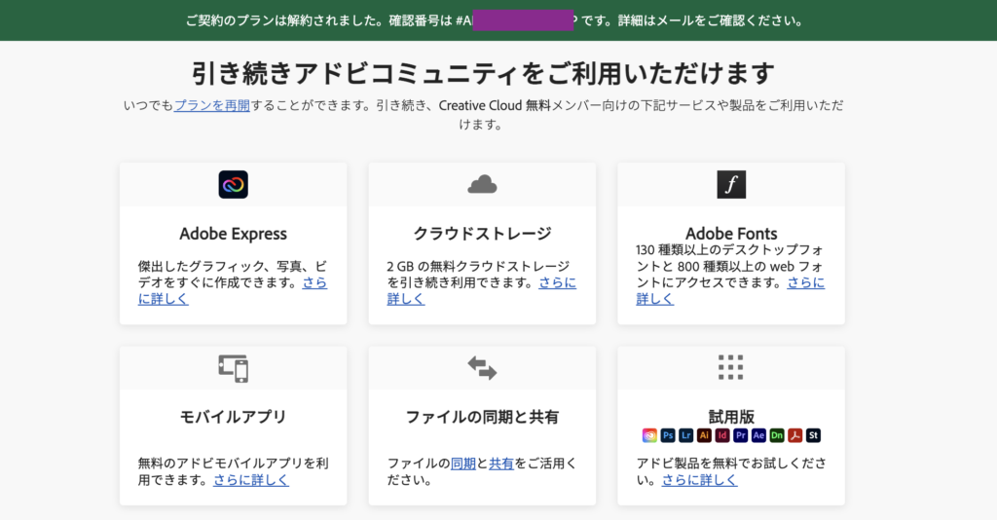Screen dimensions: 997x520
Task: Click the Adobe Express card title
Action: tap(234, 234)
